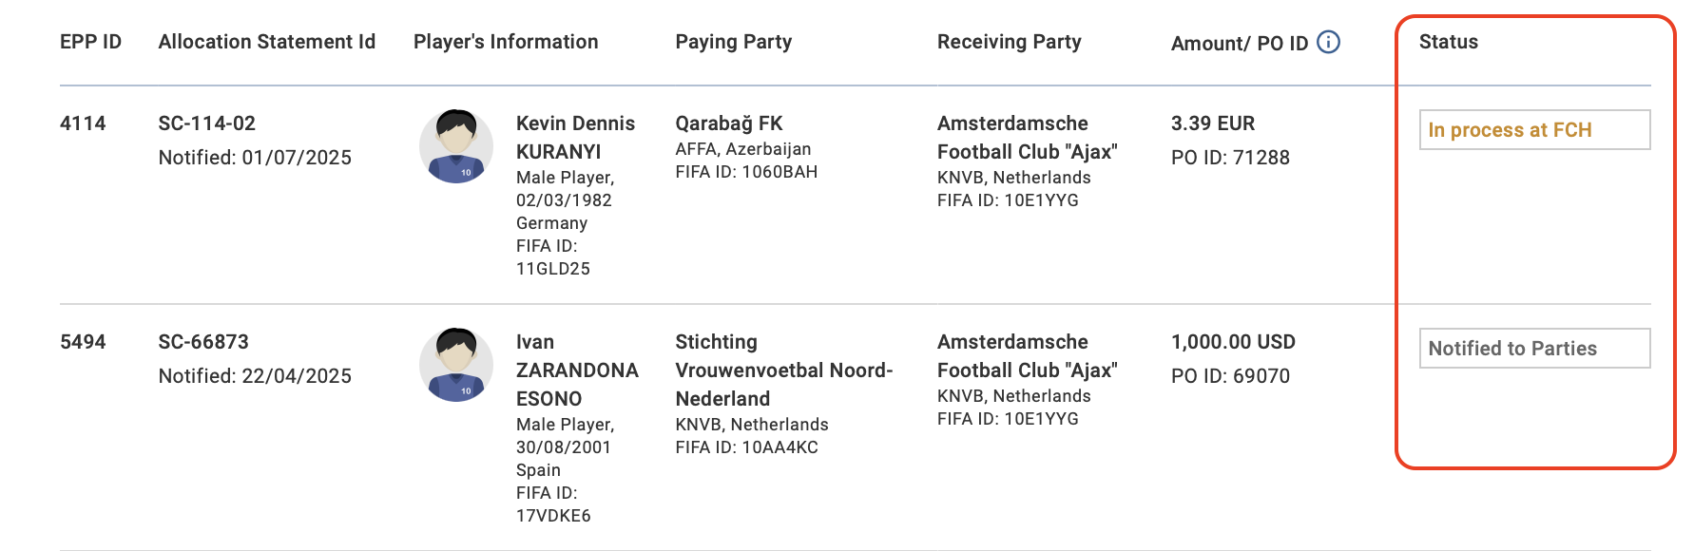Click the 1,000.00 USD amount
1694x551 pixels.
coord(1233,342)
